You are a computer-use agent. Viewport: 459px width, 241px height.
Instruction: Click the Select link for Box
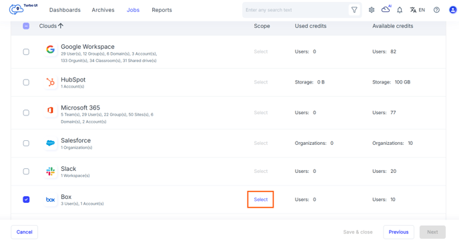tap(261, 200)
